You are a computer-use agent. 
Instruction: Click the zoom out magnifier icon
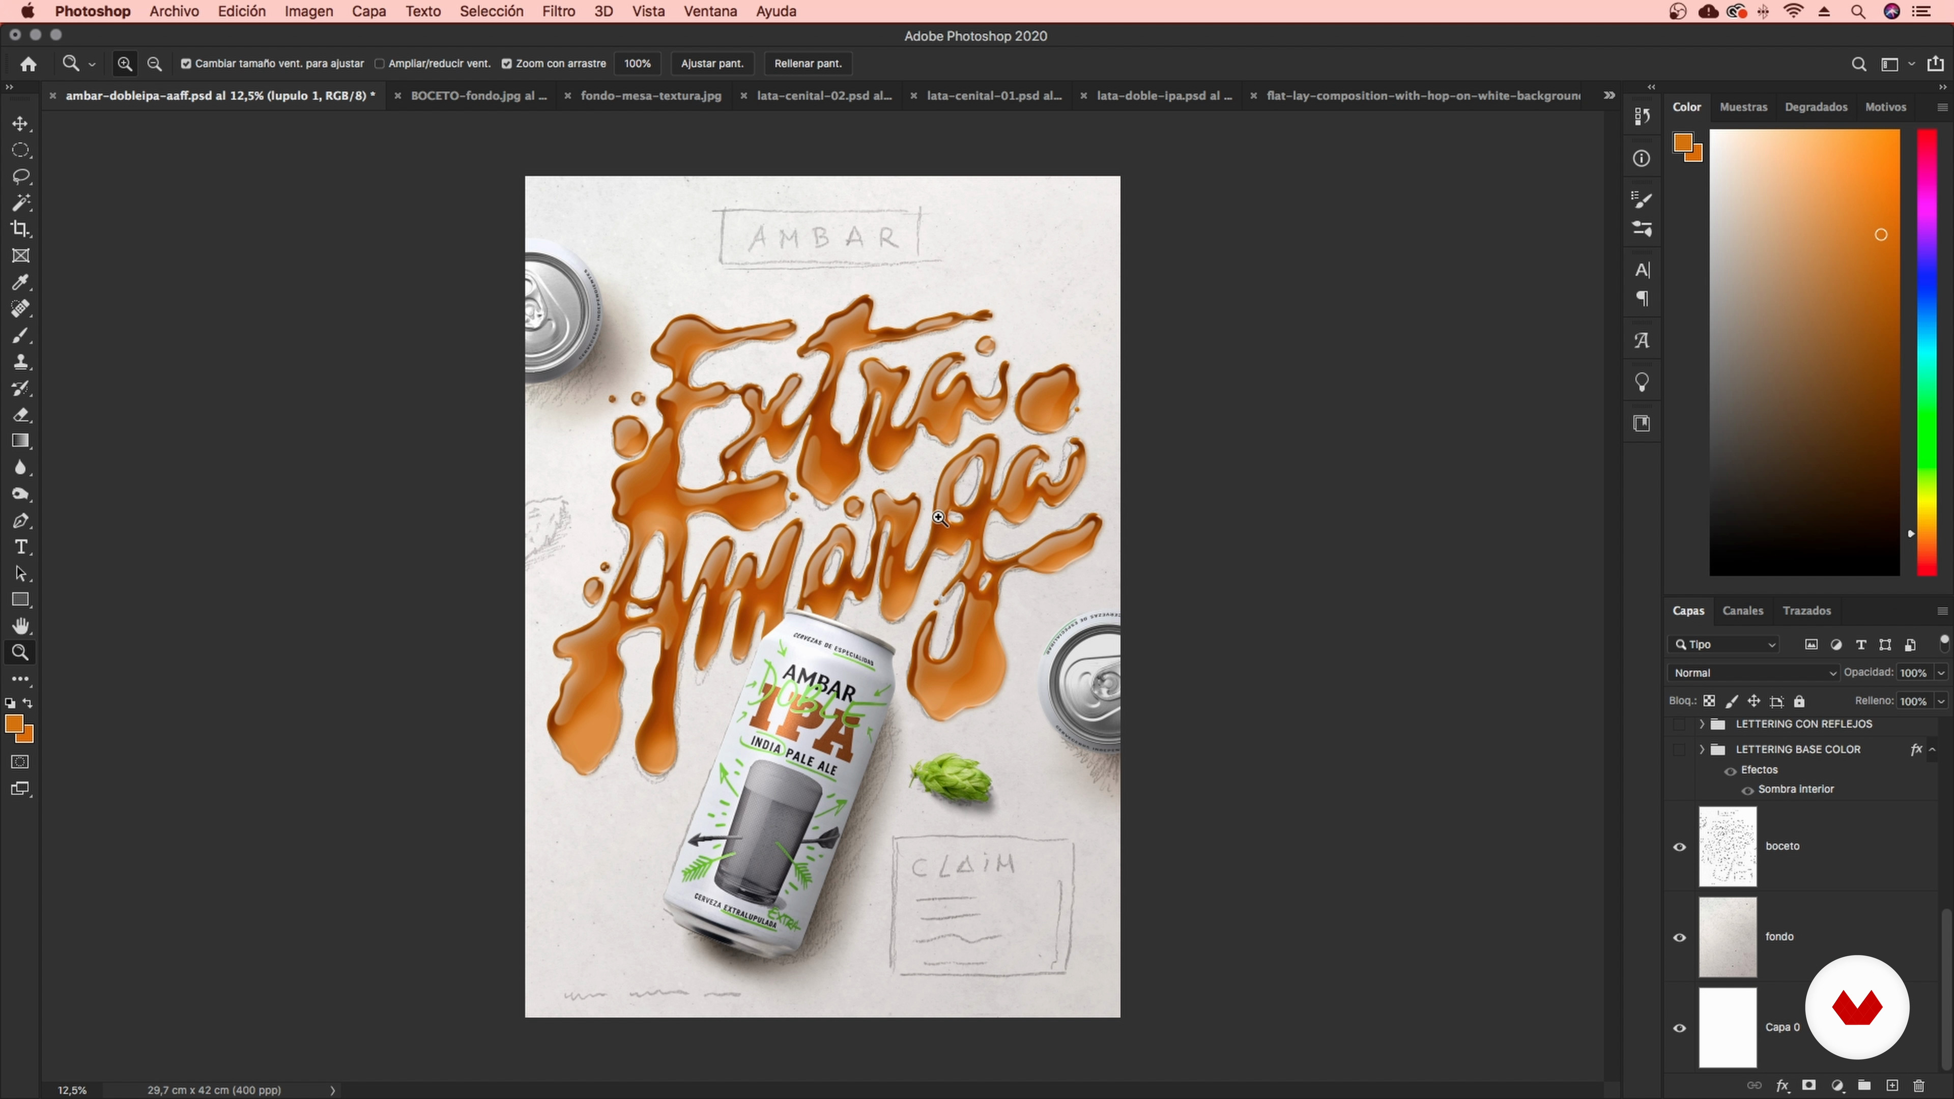point(155,64)
